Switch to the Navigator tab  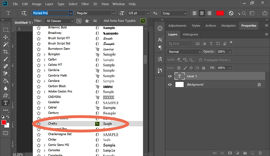(228, 26)
